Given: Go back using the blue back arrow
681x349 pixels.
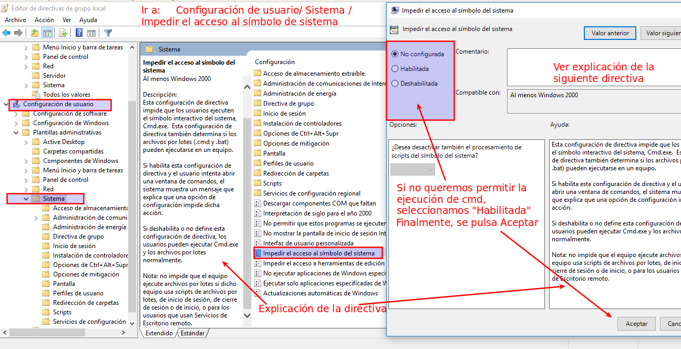Looking at the screenshot, I should tap(6, 33).
